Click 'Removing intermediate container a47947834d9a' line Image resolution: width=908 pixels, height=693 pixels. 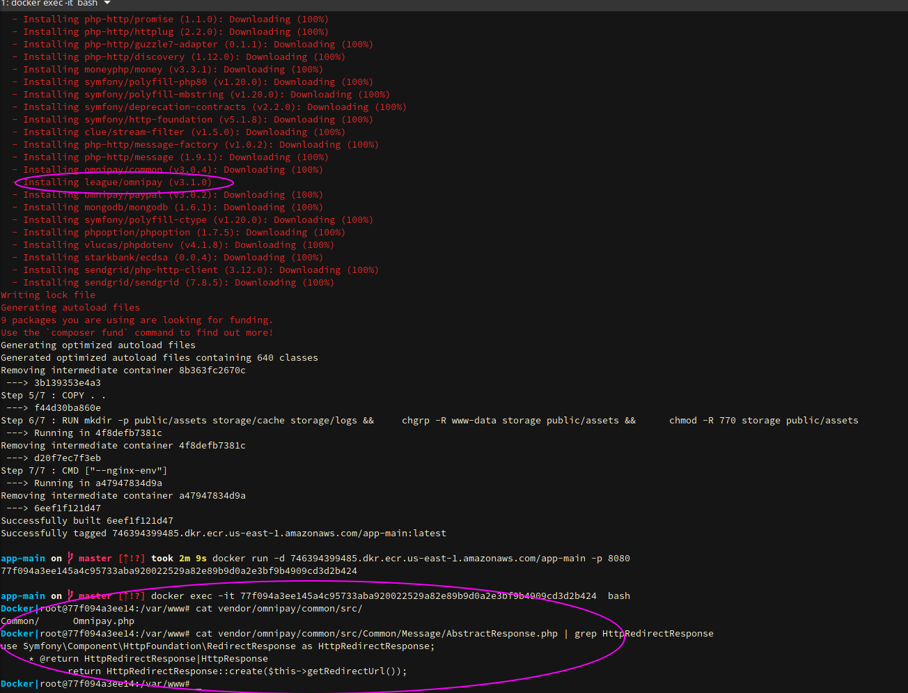point(123,496)
